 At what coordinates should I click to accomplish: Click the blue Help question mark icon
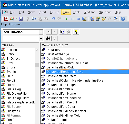tap(123, 19)
